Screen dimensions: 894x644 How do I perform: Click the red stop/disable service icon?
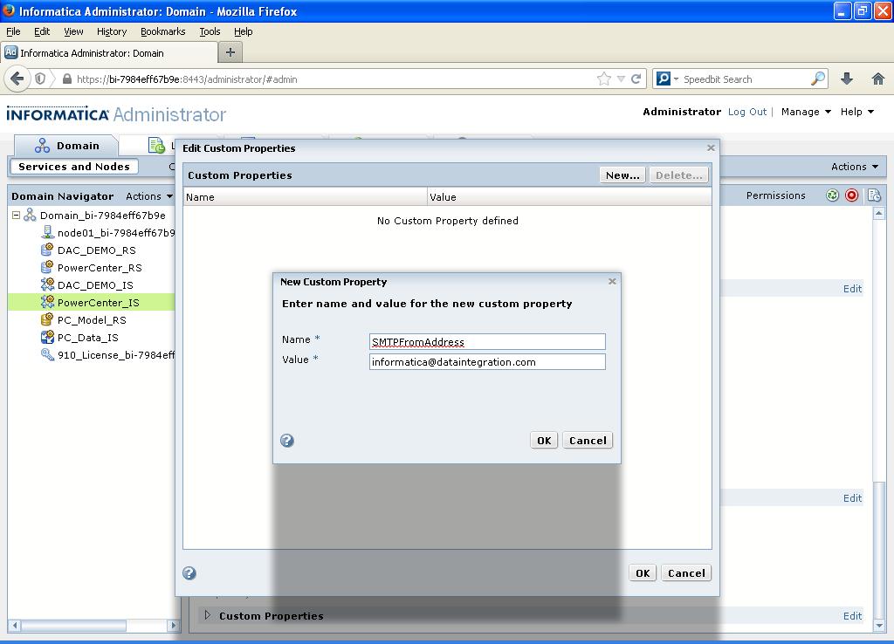pyautogui.click(x=852, y=195)
